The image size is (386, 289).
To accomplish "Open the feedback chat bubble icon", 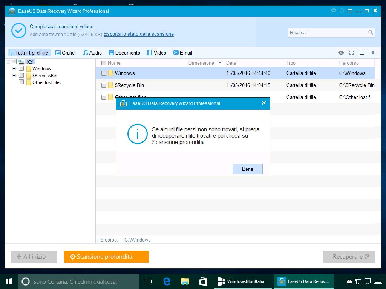I will pos(334,11).
